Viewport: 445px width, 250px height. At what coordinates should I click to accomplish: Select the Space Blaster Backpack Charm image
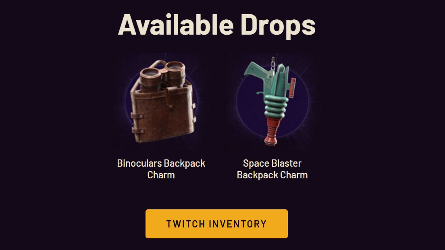click(272, 101)
